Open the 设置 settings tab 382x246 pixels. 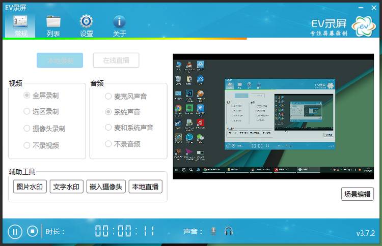point(86,26)
